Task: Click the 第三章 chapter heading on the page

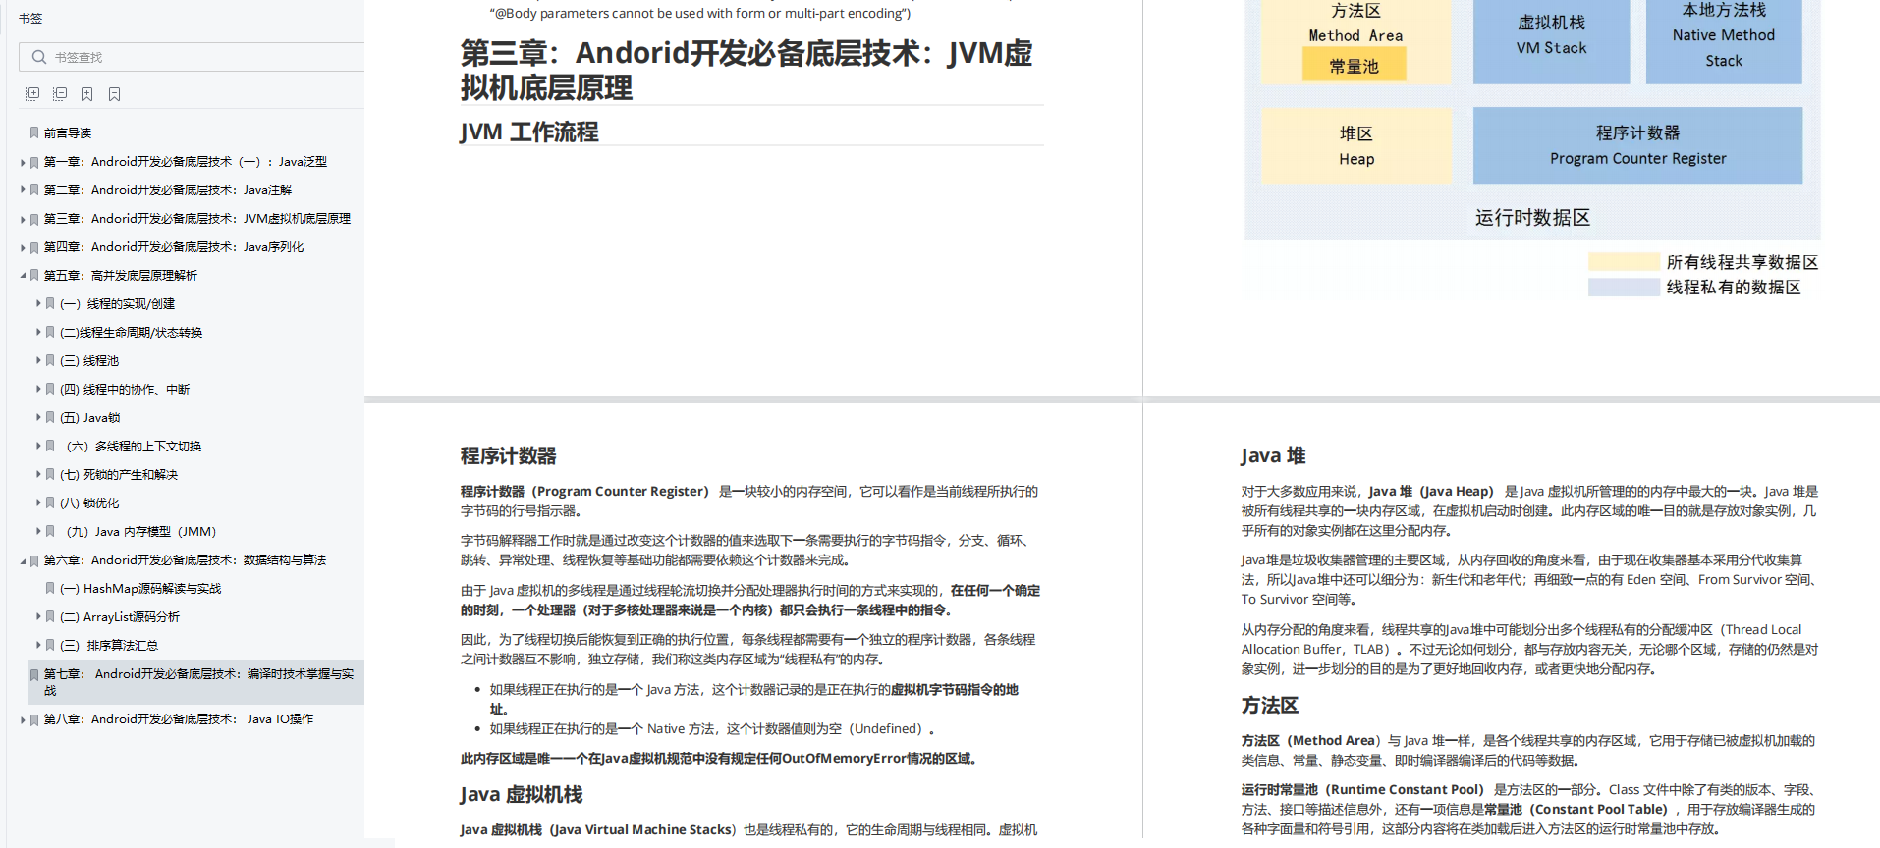Action: [746, 70]
